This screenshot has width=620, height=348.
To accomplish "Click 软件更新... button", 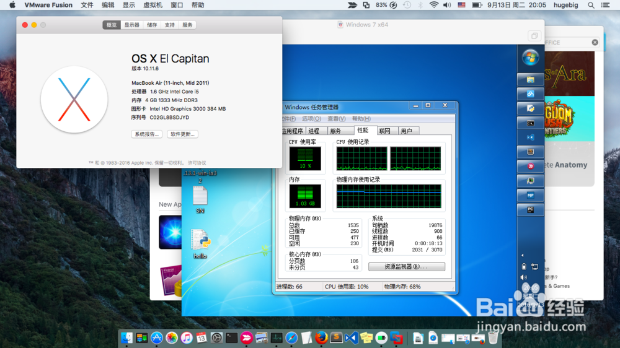I will point(182,134).
